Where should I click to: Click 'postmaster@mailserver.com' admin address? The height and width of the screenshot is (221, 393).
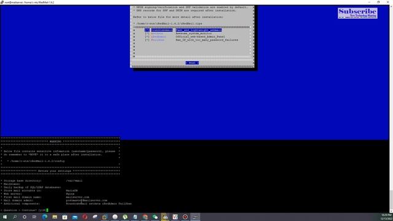[87, 200]
